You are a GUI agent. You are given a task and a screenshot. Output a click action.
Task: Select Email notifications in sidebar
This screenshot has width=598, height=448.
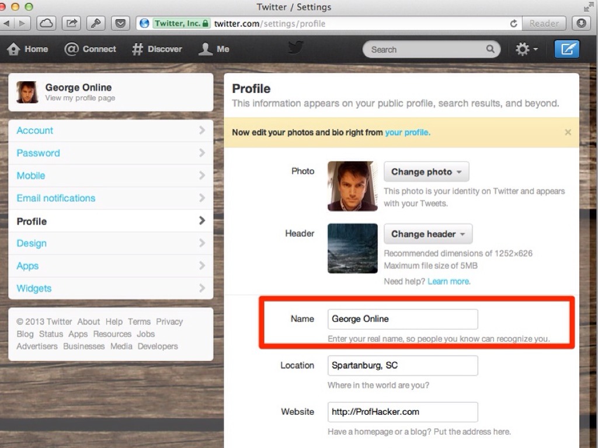point(110,198)
